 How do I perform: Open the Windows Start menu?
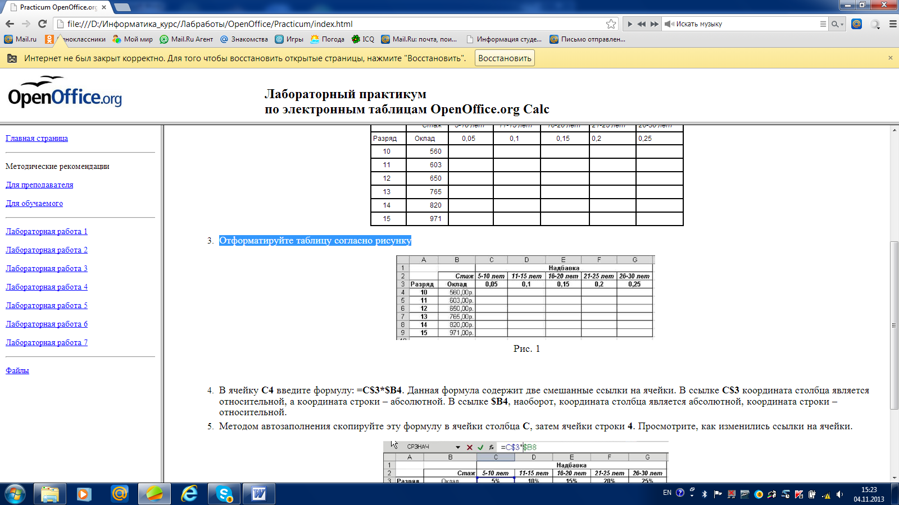(x=15, y=494)
